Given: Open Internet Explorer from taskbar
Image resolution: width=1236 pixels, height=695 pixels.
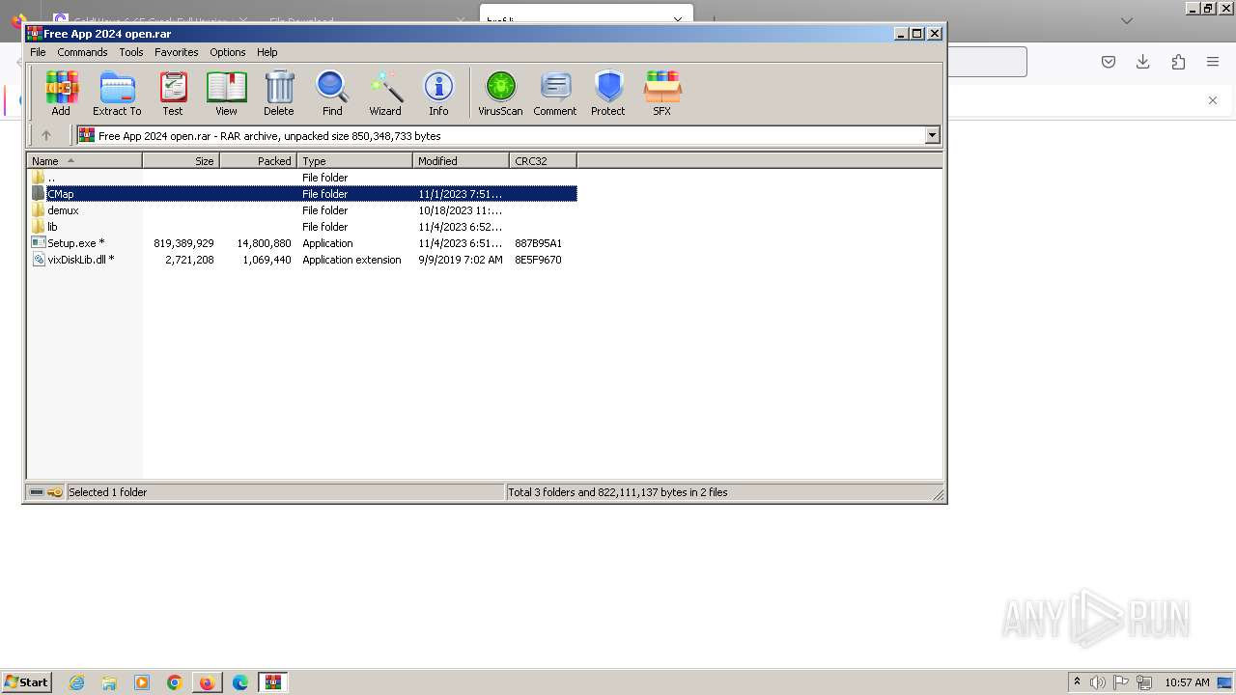Looking at the screenshot, I should [x=76, y=682].
